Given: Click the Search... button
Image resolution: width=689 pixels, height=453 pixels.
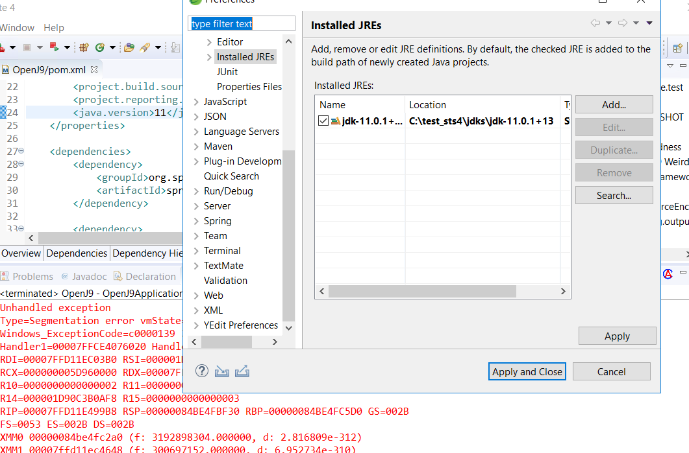Looking at the screenshot, I should tap(614, 195).
